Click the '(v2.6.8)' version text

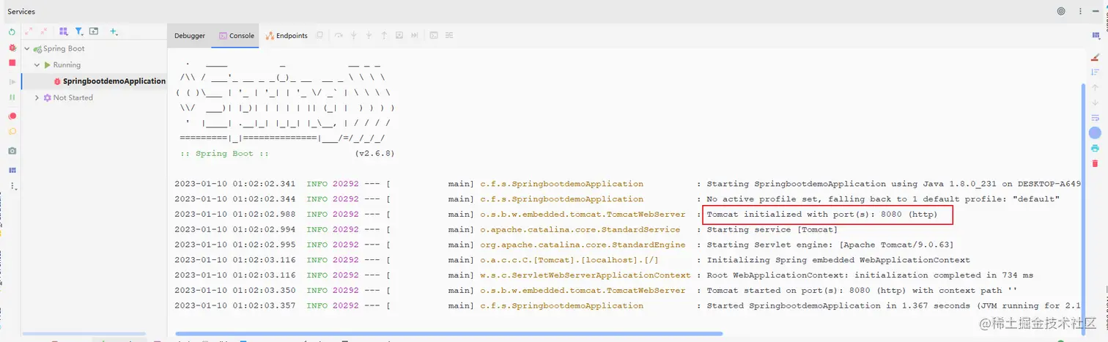[374, 154]
